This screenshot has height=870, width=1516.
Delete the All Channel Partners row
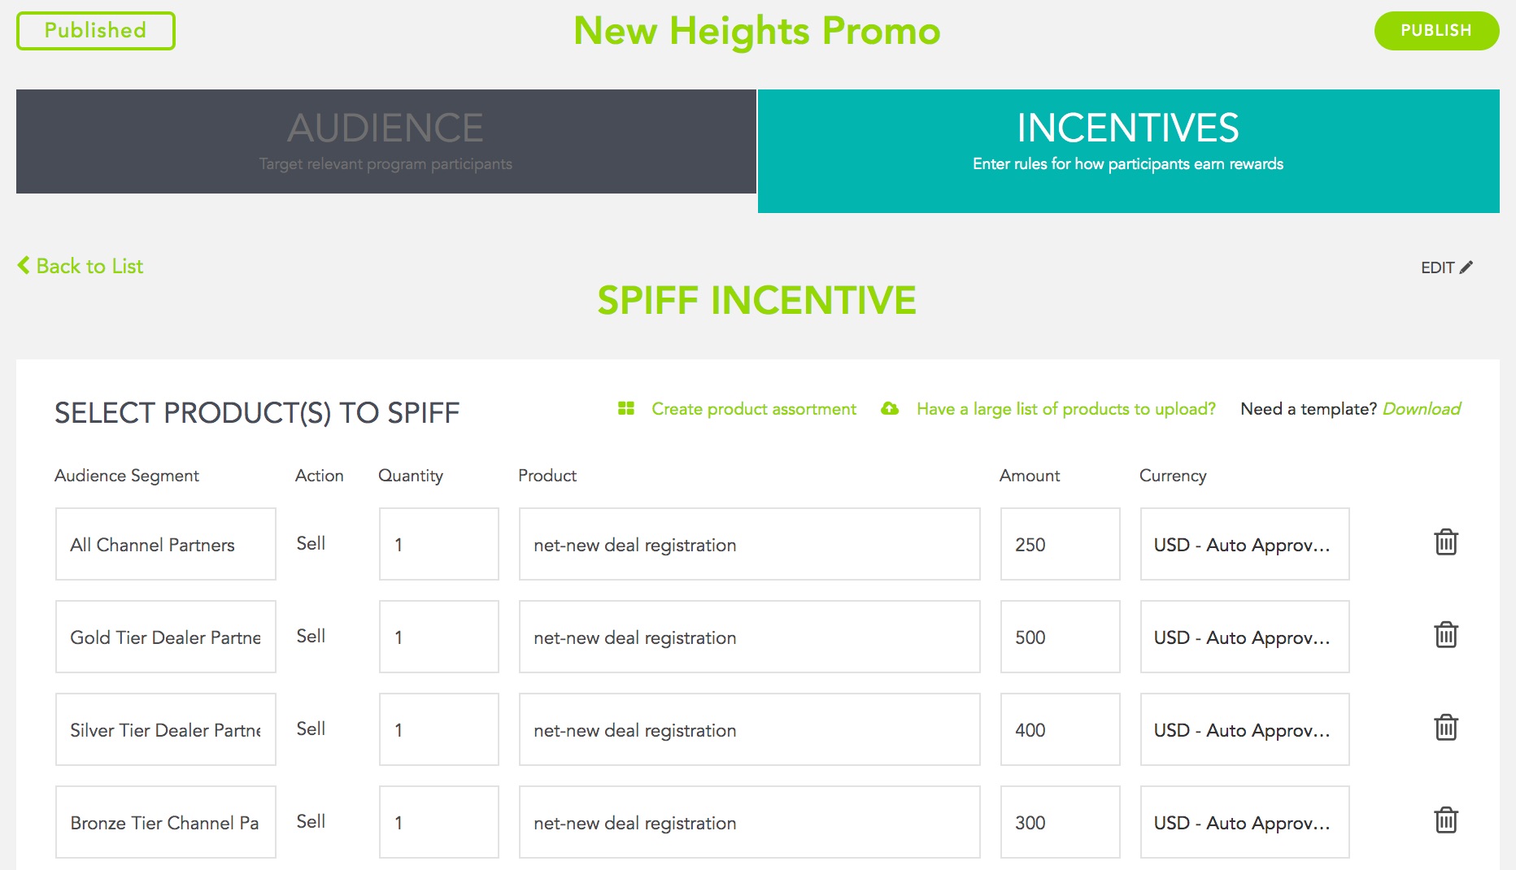(1445, 542)
